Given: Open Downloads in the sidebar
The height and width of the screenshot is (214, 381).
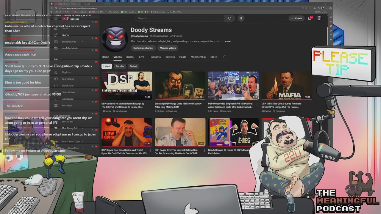Looking at the screenshot, I should (68, 99).
